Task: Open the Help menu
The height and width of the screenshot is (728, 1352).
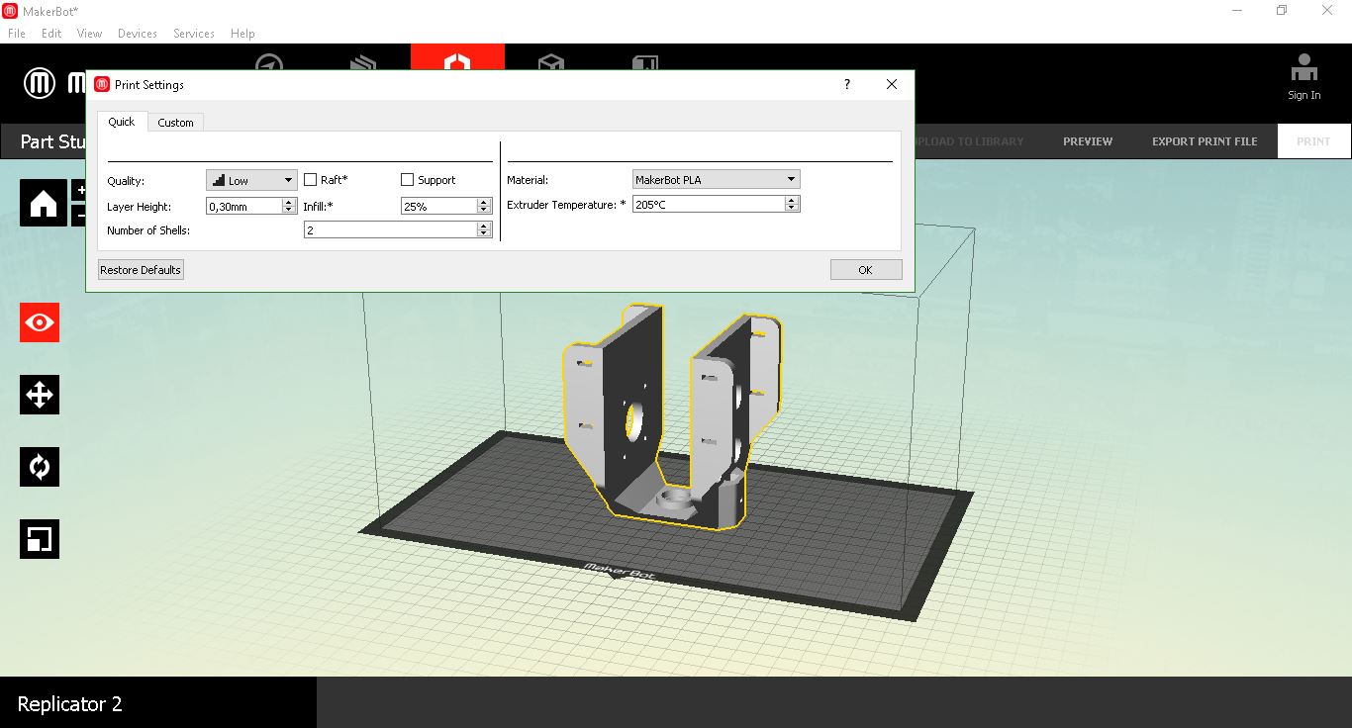Action: [x=242, y=33]
